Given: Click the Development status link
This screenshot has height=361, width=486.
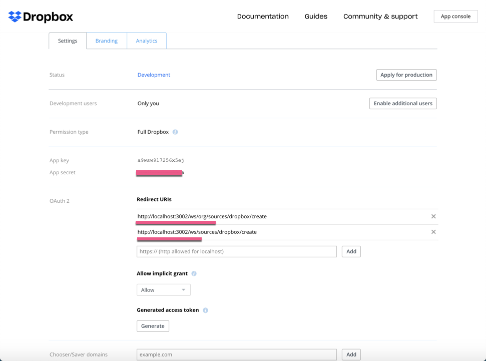Looking at the screenshot, I should pos(154,75).
